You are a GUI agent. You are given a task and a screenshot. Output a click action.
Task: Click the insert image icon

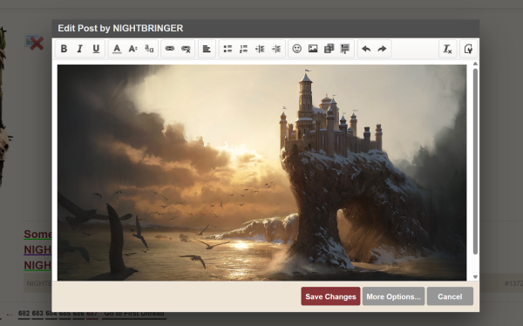pyautogui.click(x=313, y=49)
